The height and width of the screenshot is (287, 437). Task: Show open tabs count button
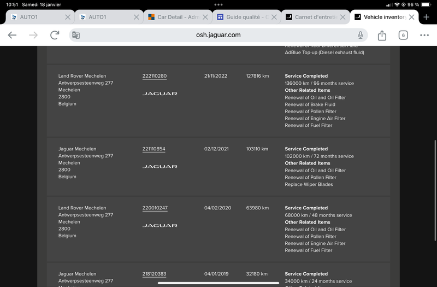pos(403,35)
